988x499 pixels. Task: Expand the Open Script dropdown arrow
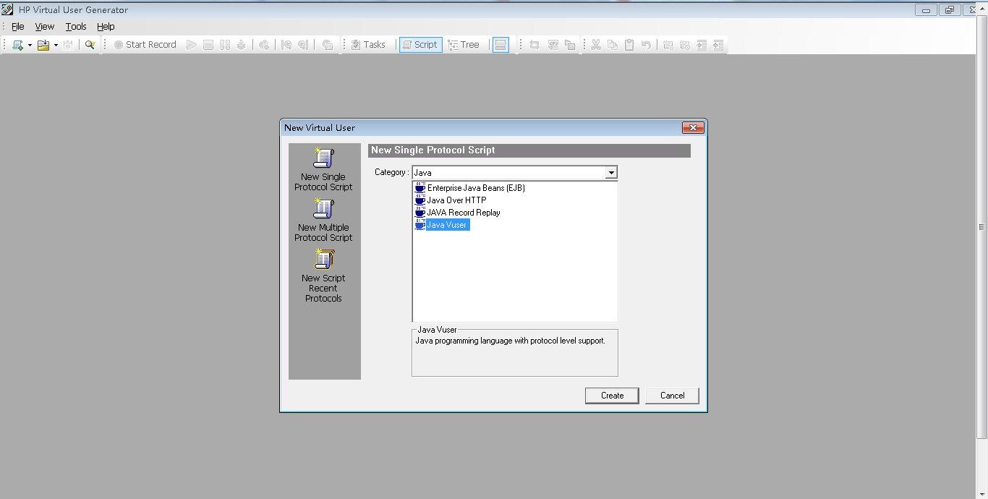[x=56, y=45]
